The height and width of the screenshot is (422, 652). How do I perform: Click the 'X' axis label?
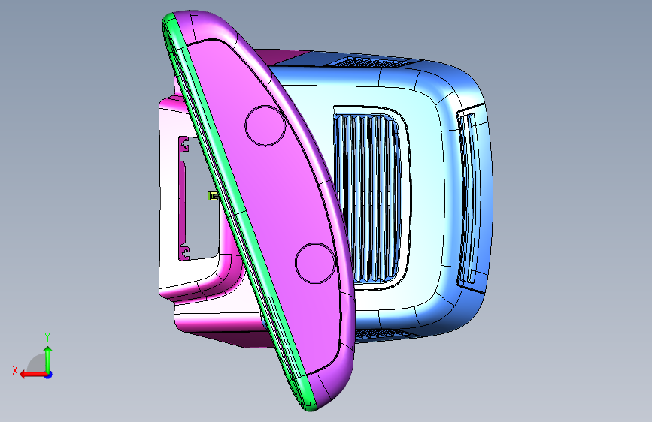(x=15, y=370)
